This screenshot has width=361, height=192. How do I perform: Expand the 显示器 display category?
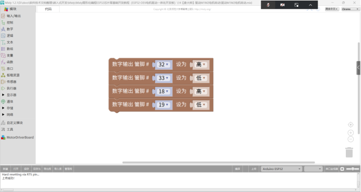9,95
